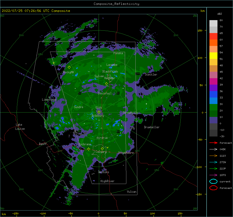Click the cyan current ellipse legend icon
233x217 pixels.
pos(213,181)
